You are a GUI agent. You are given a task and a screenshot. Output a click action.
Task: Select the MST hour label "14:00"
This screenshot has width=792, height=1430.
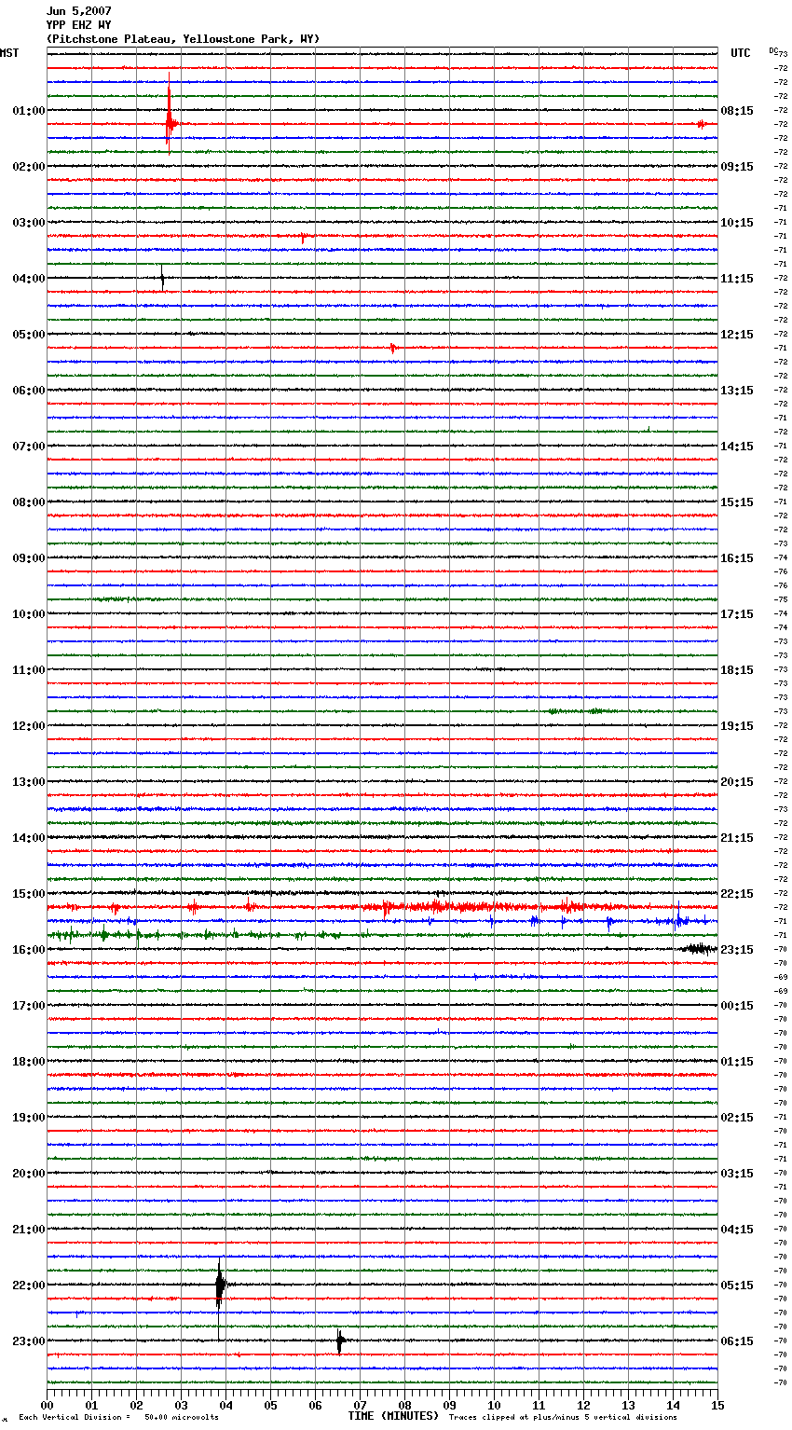pos(28,837)
